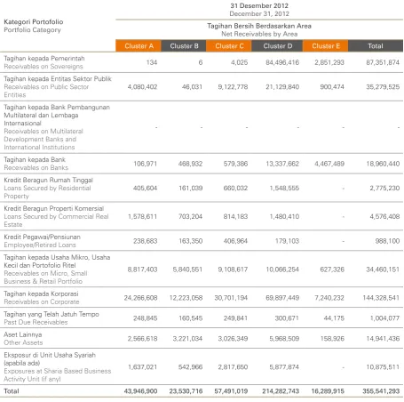The image size is (404, 402).
Task: Click total 2,775,230 for Residential Property
Action: coord(384,188)
